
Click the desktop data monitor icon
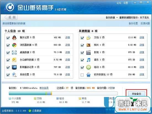[x=14, y=52]
